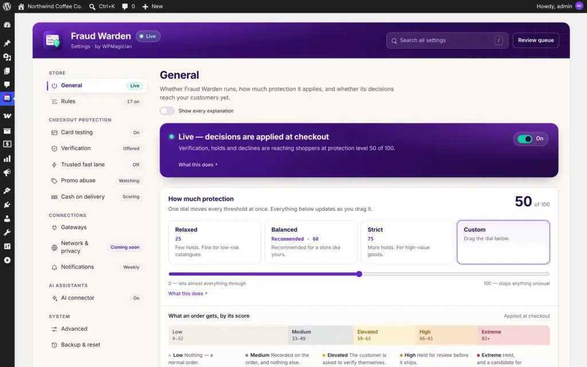The image size is (587, 367).
Task: Open the General settings tab
Action: coord(96,86)
